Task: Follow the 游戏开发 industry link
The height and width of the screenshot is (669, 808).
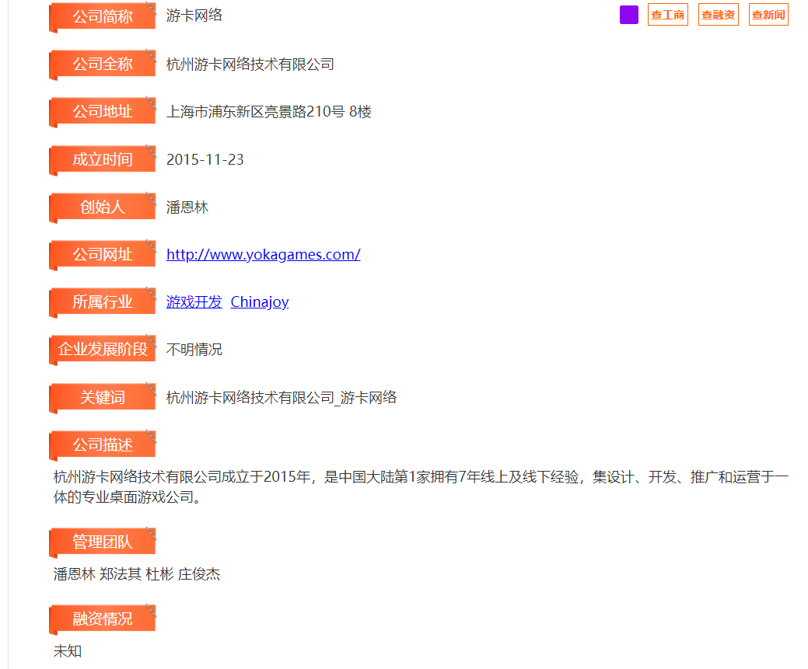Action: click(194, 301)
